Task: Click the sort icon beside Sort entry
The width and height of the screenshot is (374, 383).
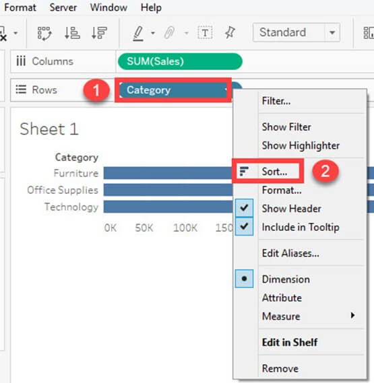Action: pos(244,171)
